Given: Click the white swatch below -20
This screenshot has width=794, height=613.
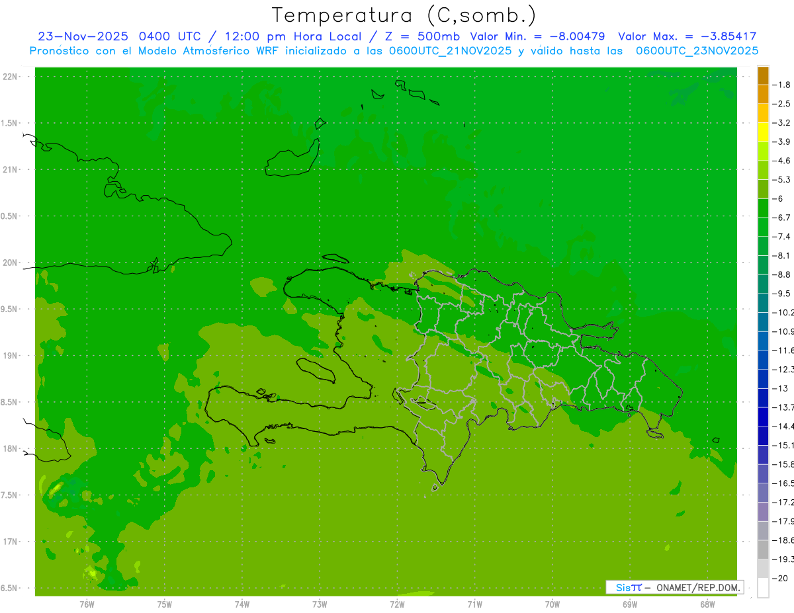Looking at the screenshot, I should [763, 588].
